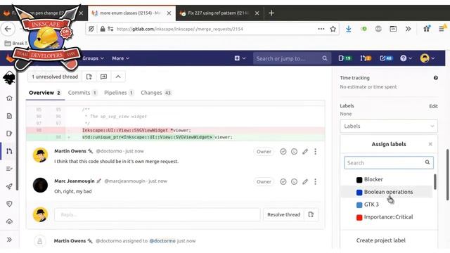The width and height of the screenshot is (450, 253).
Task: Add emoji reaction to Marc Jeanmougin comment
Action: point(294,181)
